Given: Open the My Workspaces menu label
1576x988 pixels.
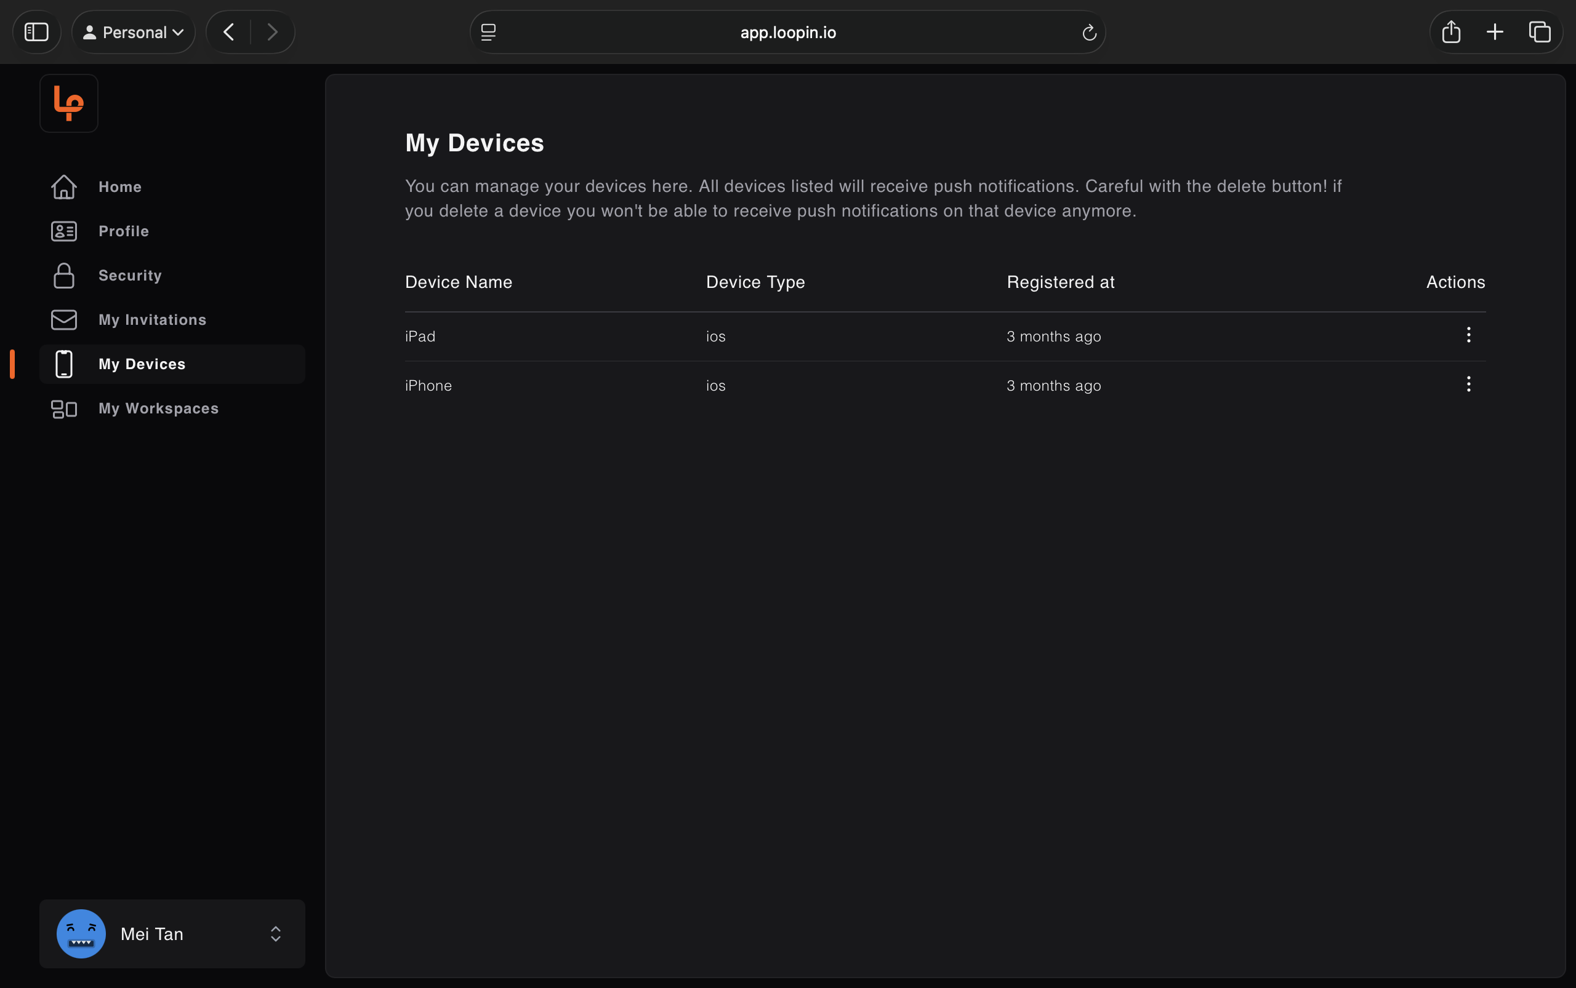Looking at the screenshot, I should click(158, 408).
